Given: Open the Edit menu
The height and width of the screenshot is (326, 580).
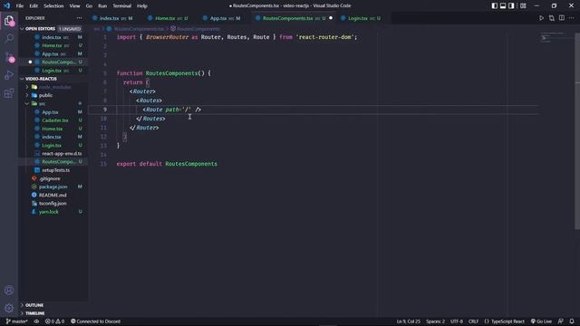Looking at the screenshot, I should [34, 6].
